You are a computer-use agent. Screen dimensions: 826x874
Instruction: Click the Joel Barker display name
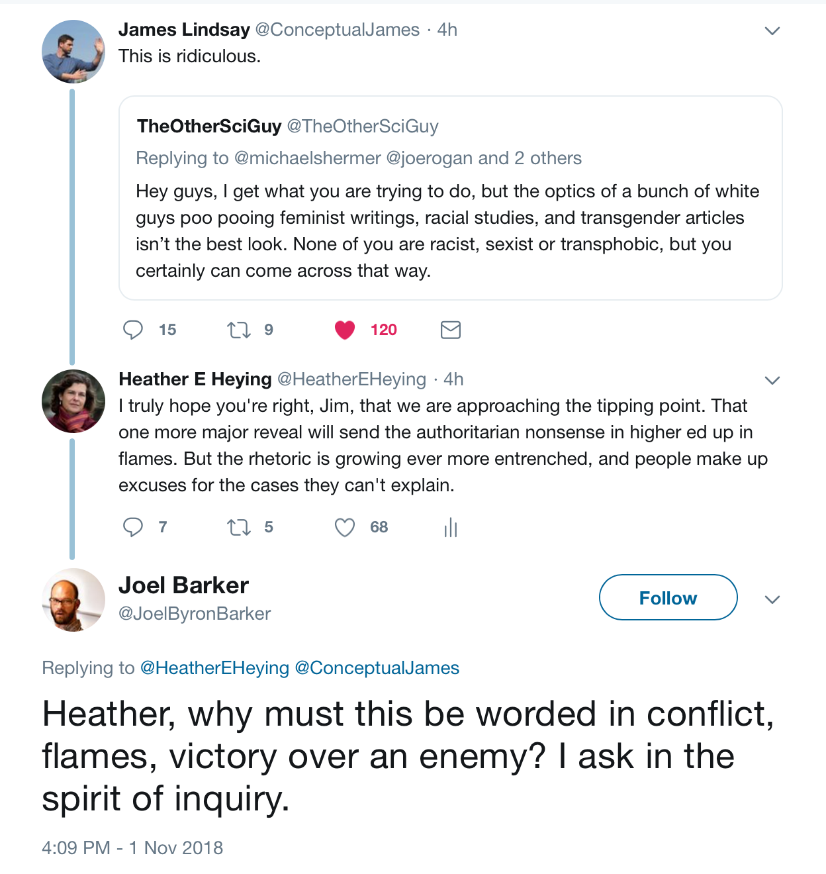coord(183,585)
